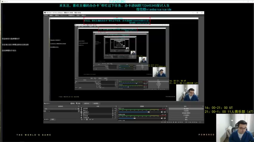Lock the highlighted fourth source

click(115, 114)
